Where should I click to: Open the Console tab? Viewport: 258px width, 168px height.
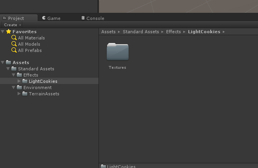coord(93,18)
